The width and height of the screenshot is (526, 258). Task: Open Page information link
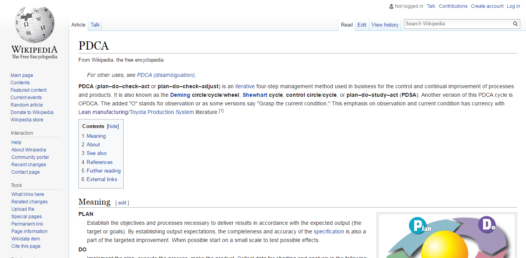coord(29,231)
